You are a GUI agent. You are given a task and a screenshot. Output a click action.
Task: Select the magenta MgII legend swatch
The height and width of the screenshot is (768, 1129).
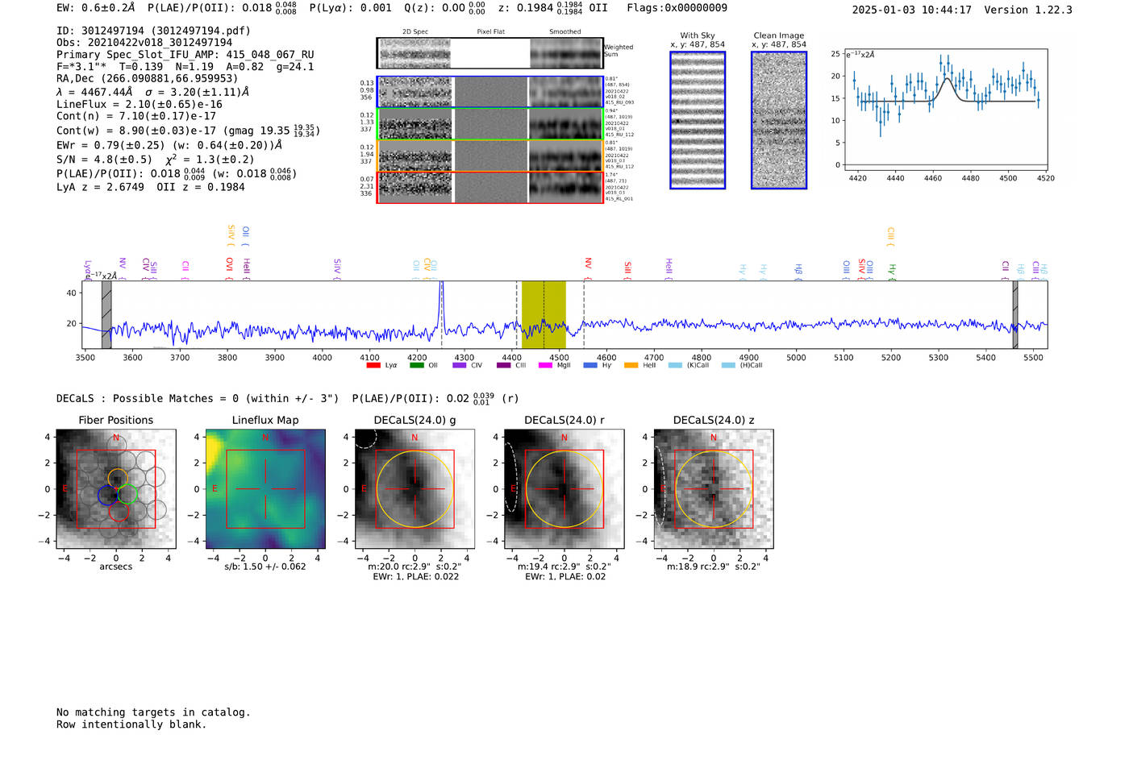(545, 365)
